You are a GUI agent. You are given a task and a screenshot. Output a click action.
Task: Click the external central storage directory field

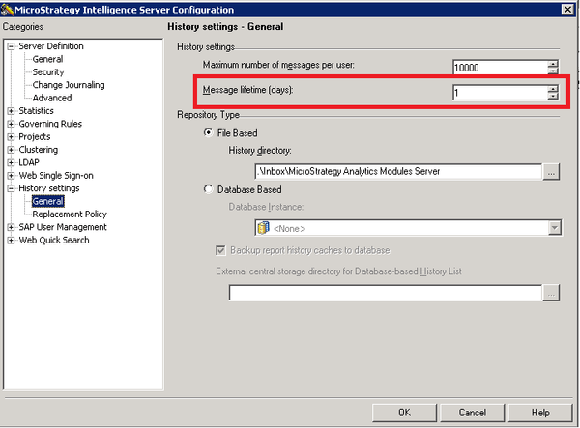coord(386,293)
